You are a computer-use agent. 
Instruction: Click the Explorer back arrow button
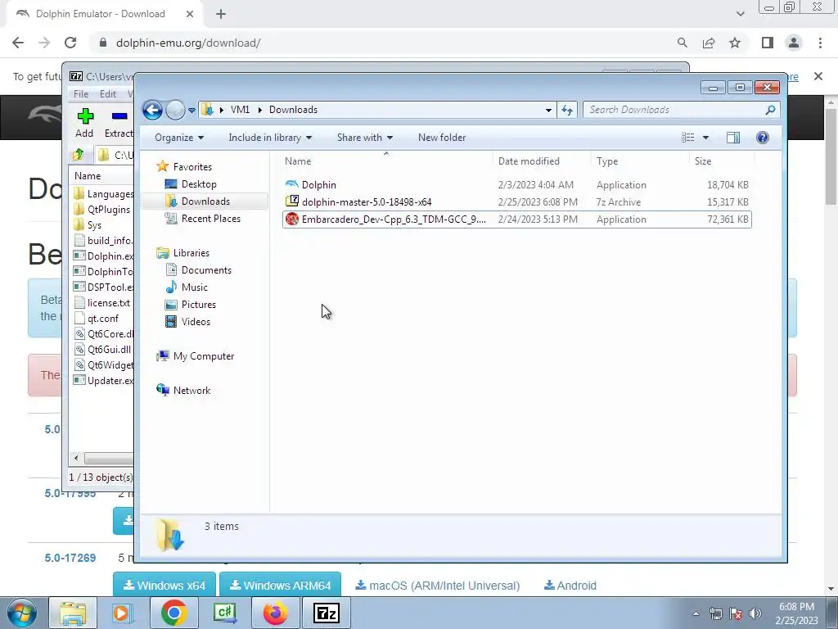pos(152,111)
